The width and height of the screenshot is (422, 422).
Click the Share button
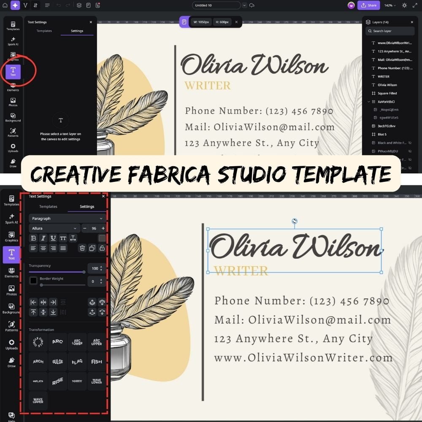(x=369, y=5)
